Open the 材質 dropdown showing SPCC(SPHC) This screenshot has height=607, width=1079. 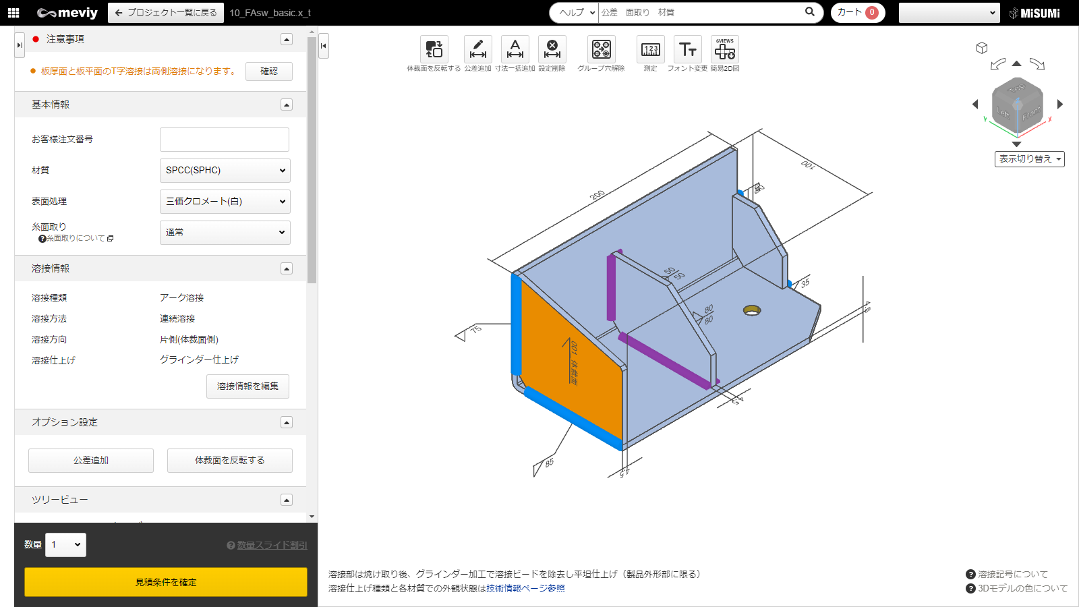[225, 171]
